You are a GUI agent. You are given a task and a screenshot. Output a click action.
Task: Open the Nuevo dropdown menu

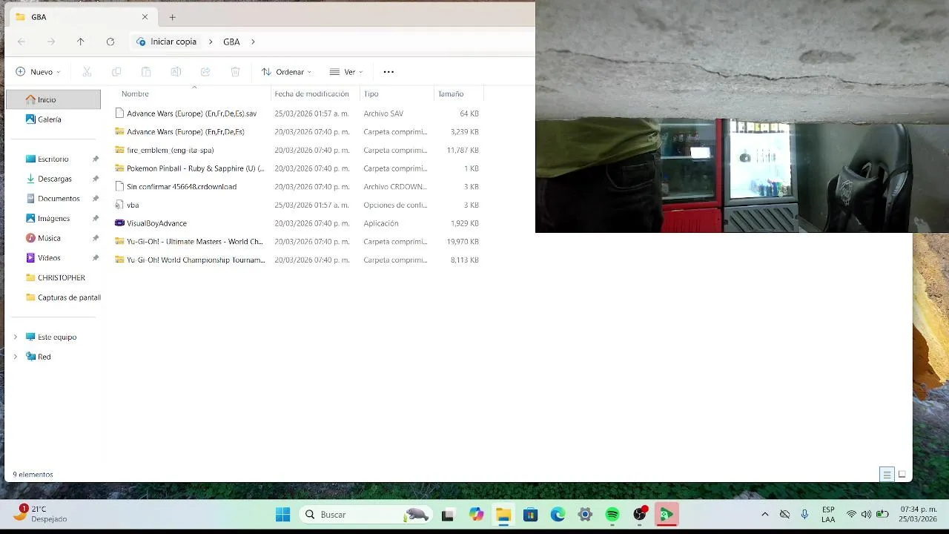38,72
